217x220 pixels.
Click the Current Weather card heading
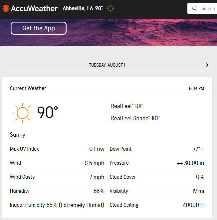tap(28, 88)
